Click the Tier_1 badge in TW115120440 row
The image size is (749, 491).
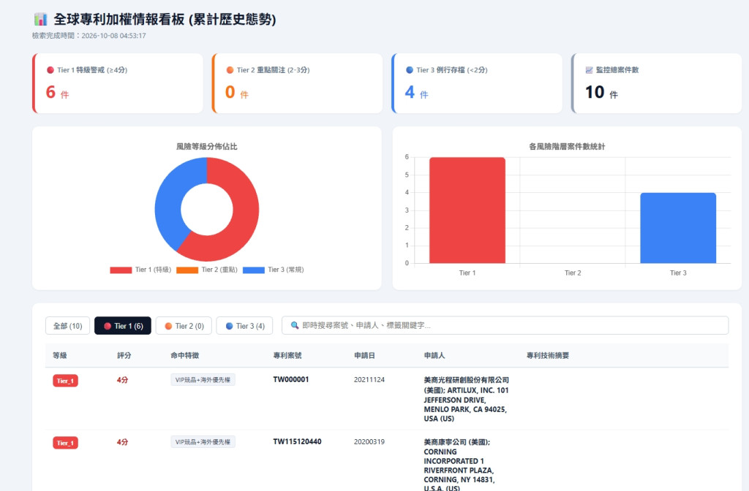click(65, 443)
